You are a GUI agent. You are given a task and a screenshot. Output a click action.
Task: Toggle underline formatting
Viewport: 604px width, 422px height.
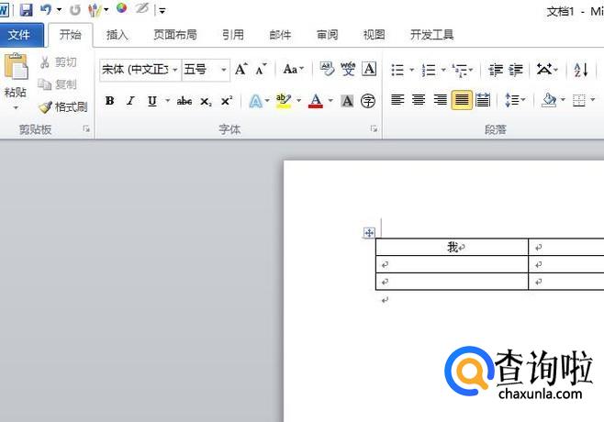tap(152, 101)
